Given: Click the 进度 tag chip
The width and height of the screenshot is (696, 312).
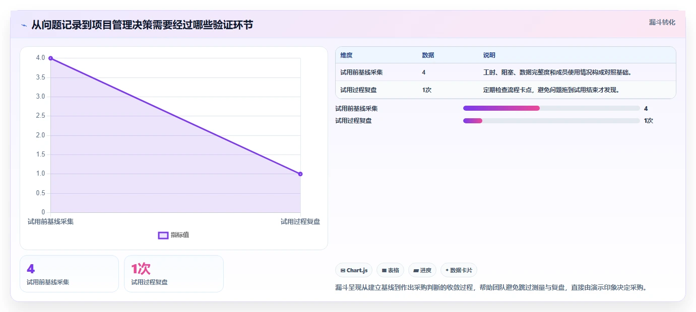Looking at the screenshot, I should point(422,270).
